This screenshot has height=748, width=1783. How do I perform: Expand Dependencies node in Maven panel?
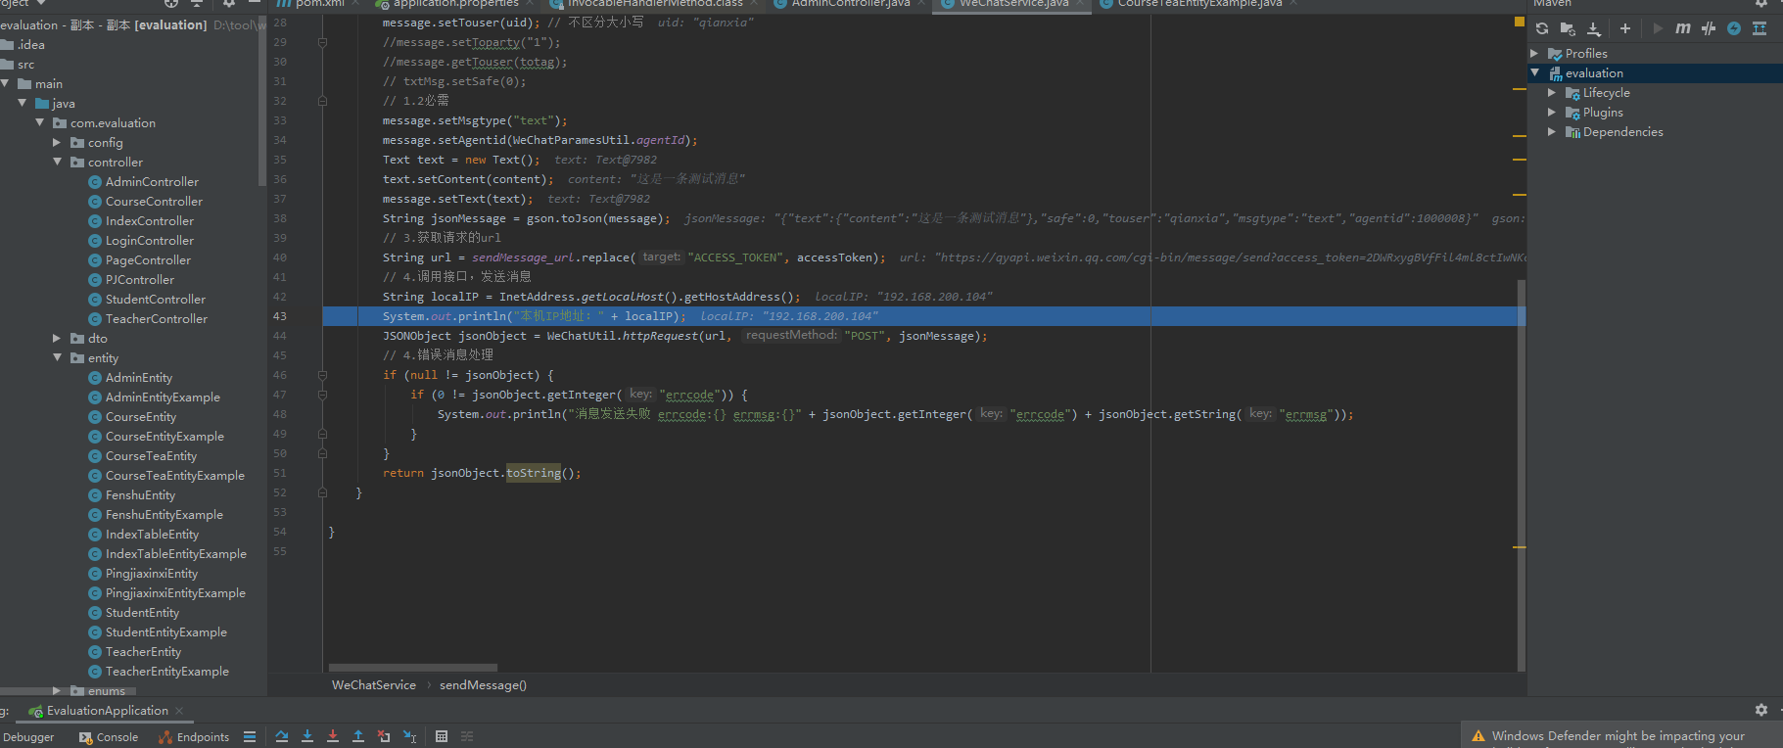pos(1552,132)
